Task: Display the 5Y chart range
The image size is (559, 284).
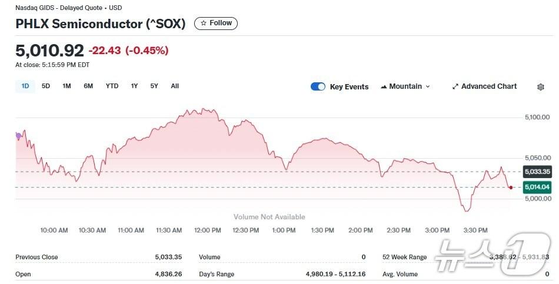Action: pos(154,86)
